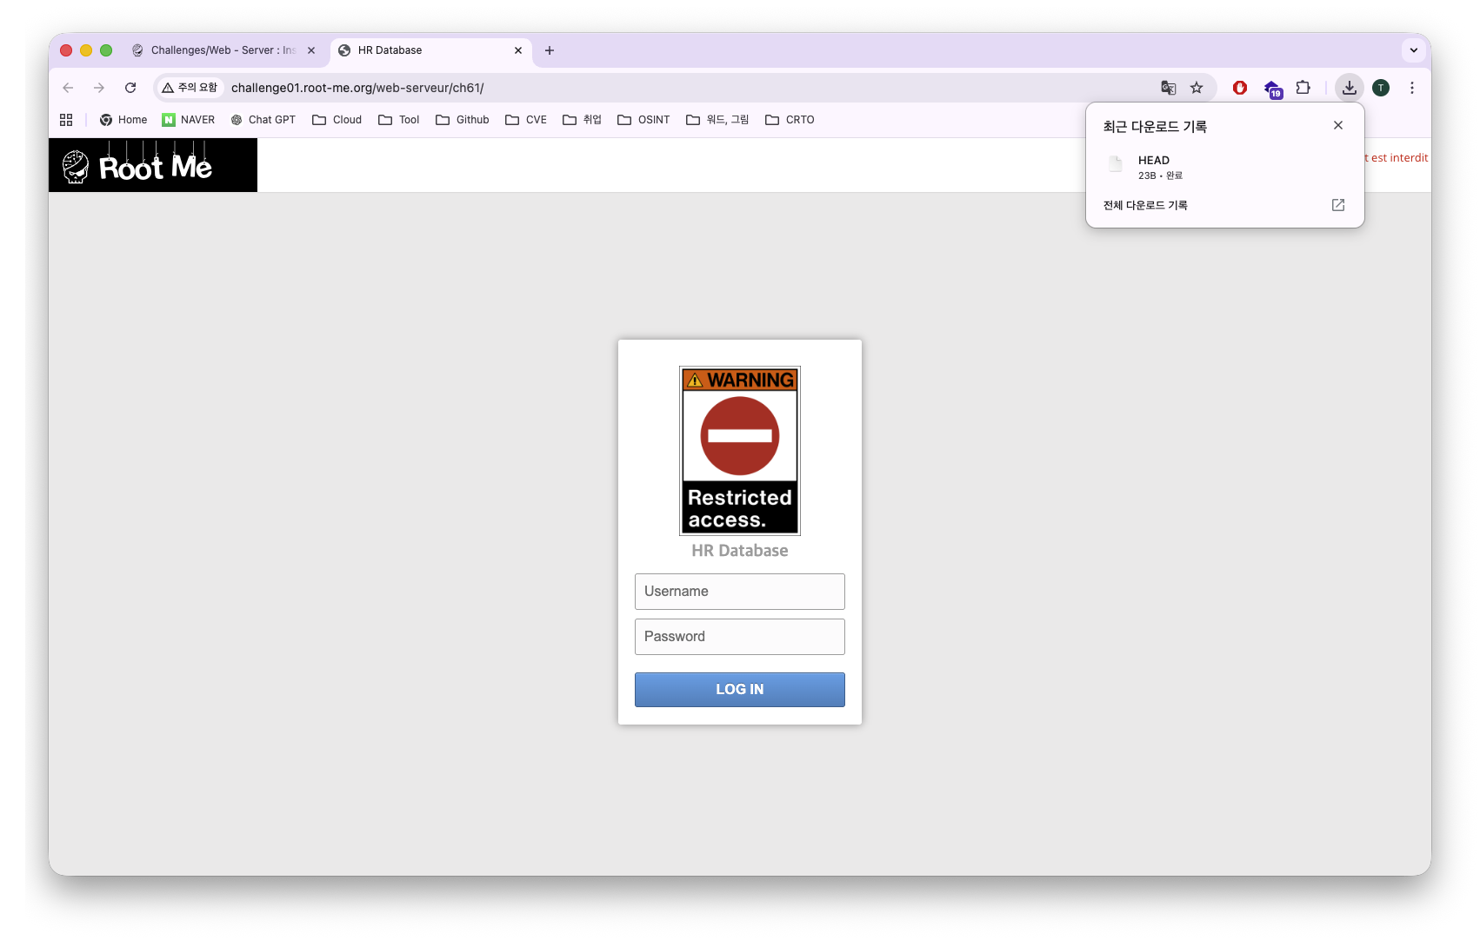Open the Home bookmark
1480x940 pixels.
(123, 120)
